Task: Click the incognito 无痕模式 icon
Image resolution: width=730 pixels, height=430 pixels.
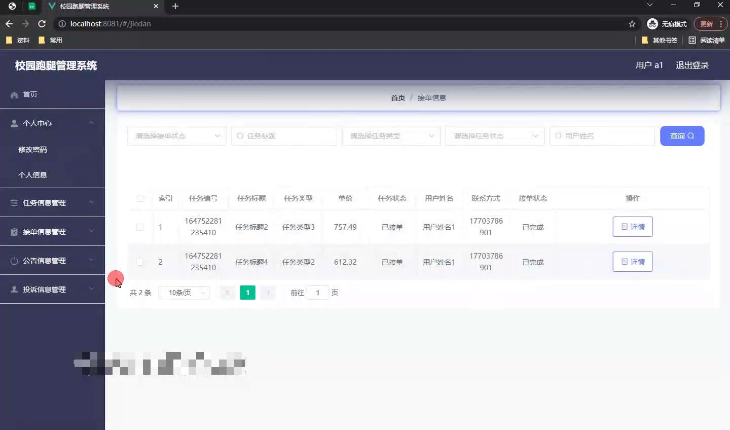Action: 652,24
